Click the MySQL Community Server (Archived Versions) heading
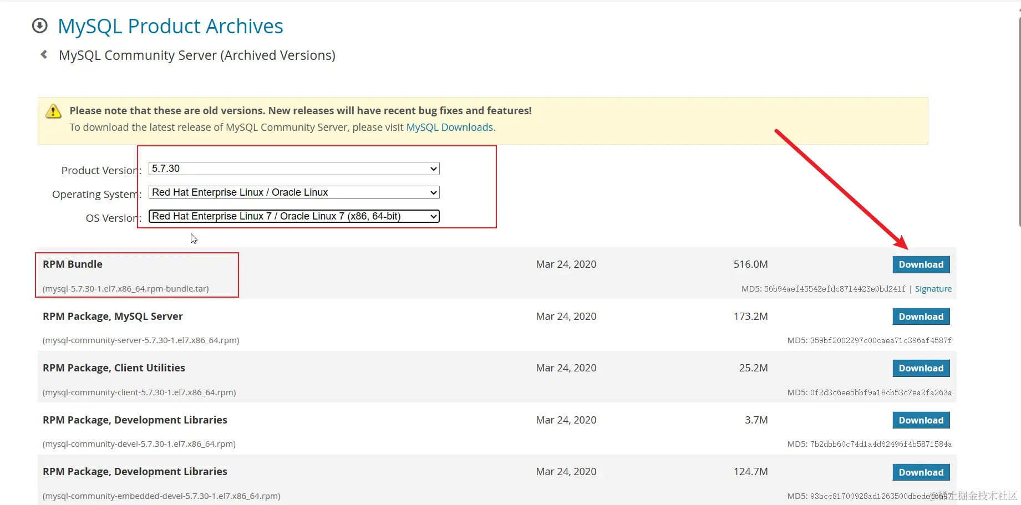Image resolution: width=1021 pixels, height=505 pixels. pos(197,55)
